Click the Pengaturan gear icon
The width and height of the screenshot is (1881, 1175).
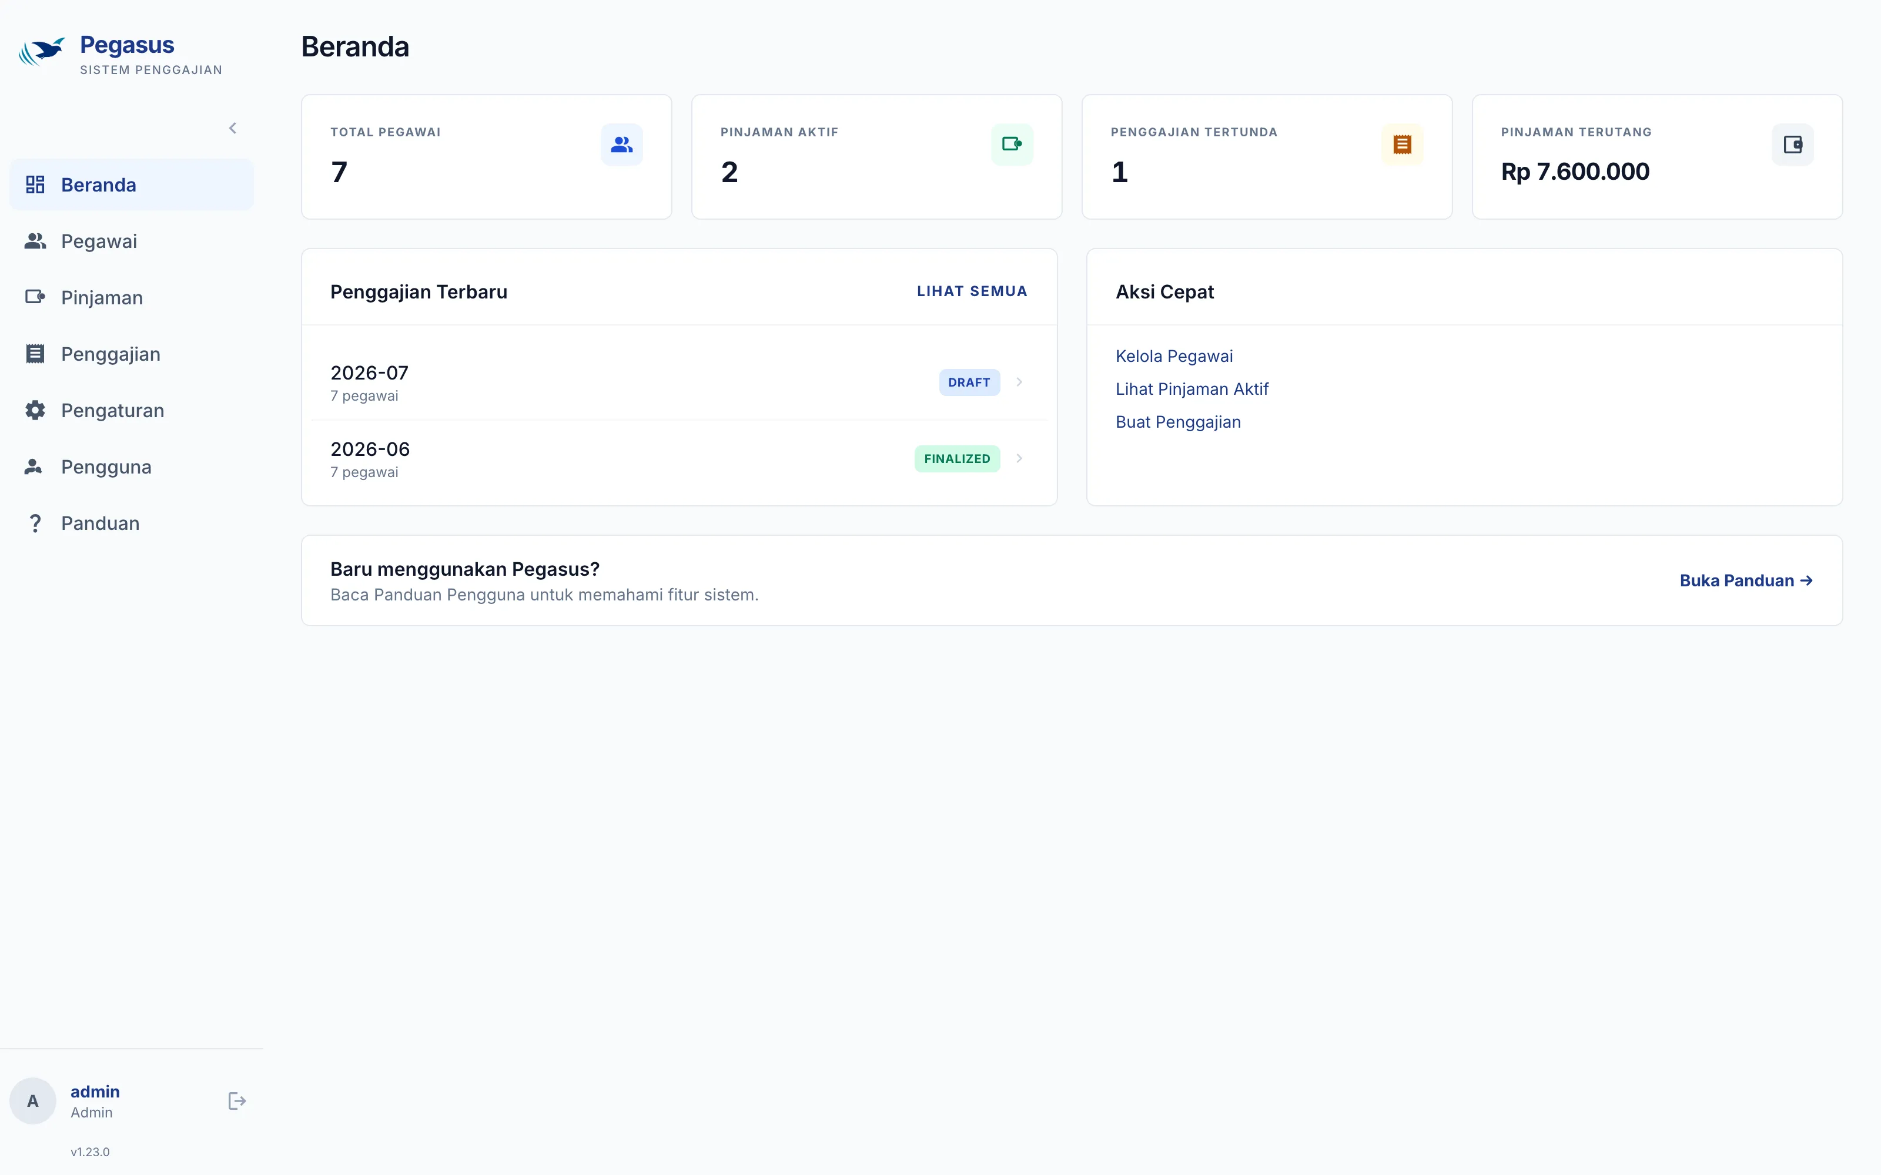[x=35, y=410]
